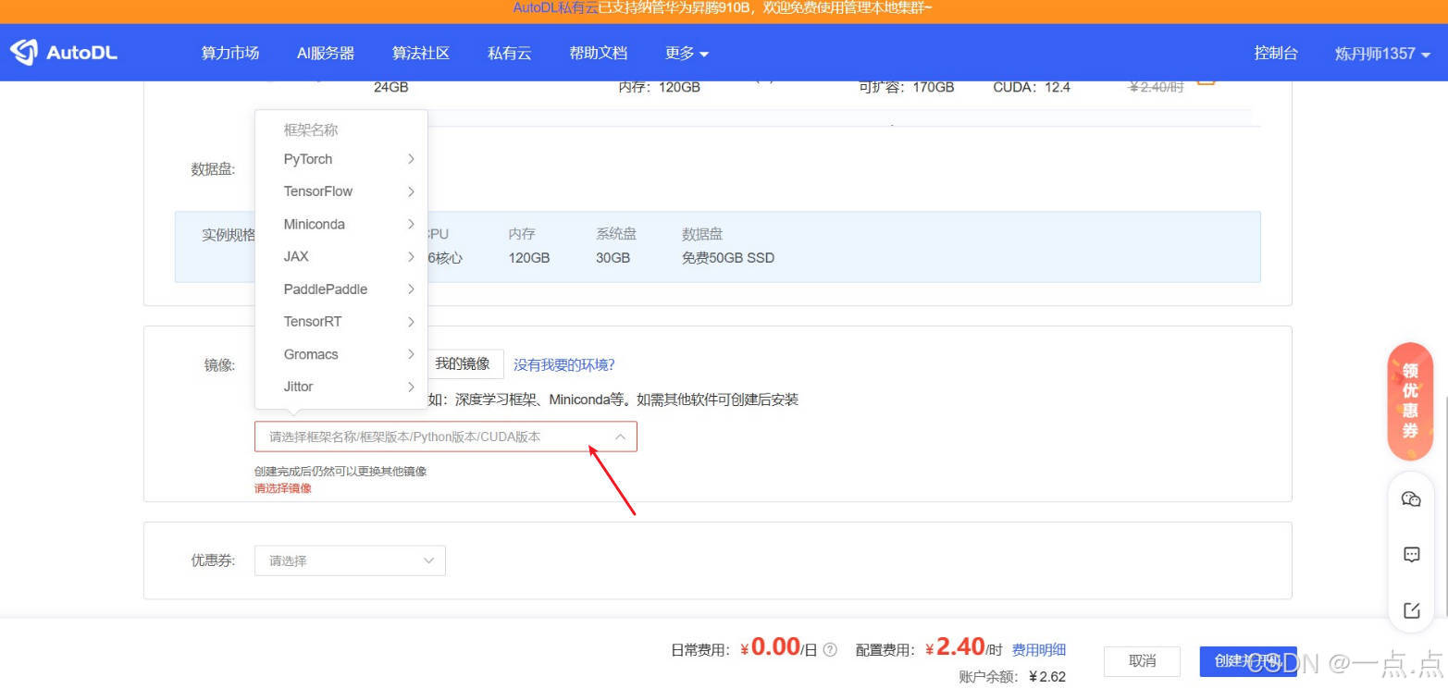Open the chat message icon
The width and height of the screenshot is (1448, 689).
pos(1411,555)
